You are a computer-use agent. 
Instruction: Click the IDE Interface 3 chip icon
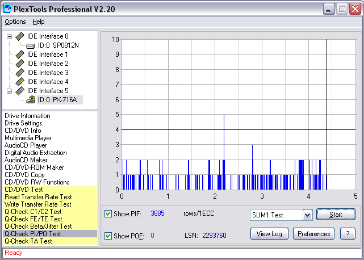coord(20,73)
